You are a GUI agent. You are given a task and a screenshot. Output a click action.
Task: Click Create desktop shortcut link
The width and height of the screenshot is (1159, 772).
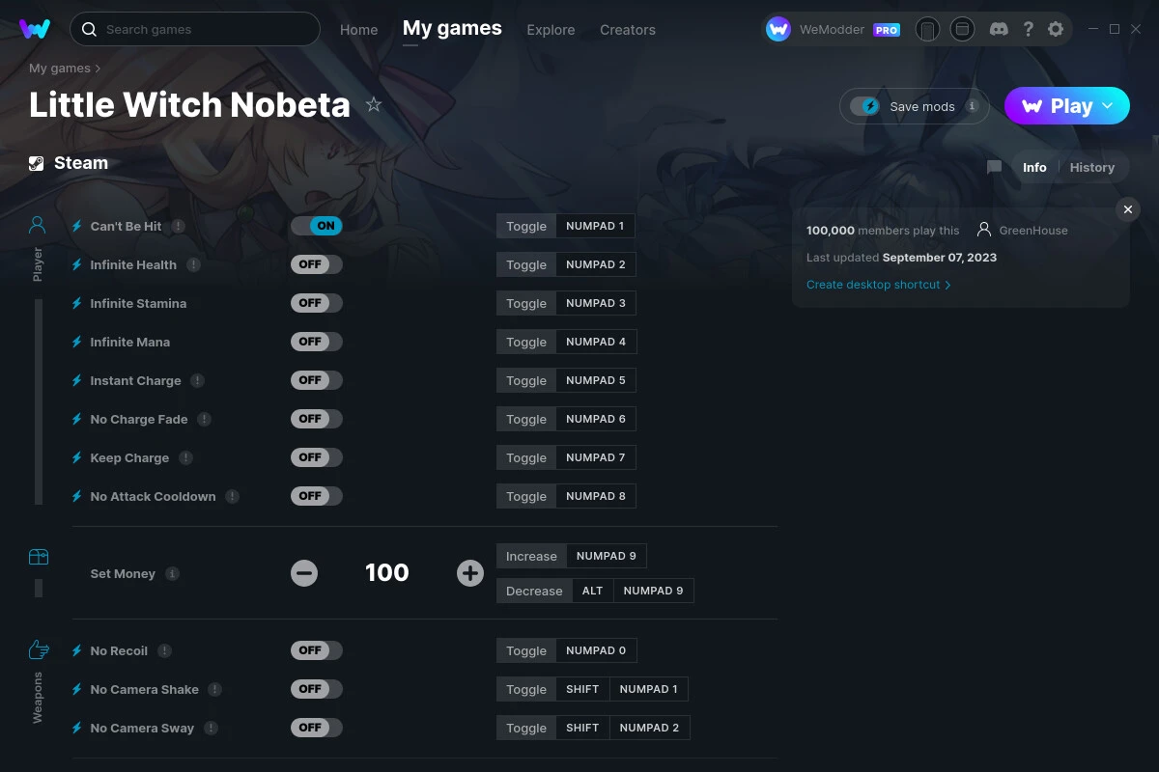(x=878, y=285)
